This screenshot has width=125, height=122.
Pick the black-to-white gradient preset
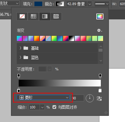(72, 38)
